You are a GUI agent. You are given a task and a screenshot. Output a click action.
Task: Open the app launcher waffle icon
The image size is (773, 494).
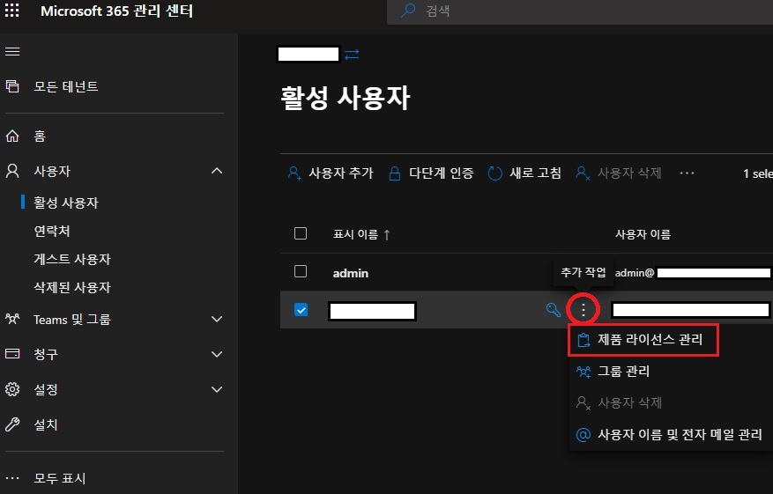(x=11, y=10)
